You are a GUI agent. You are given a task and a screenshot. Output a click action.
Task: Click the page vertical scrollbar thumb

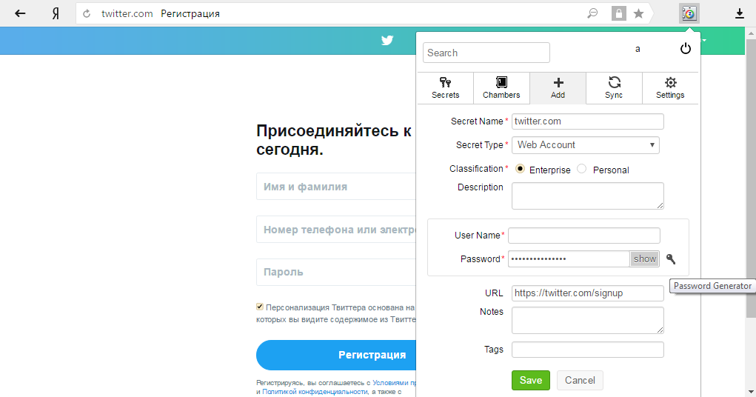(x=751, y=179)
